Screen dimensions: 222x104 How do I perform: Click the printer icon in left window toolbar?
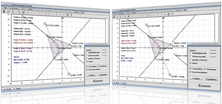click(67, 15)
